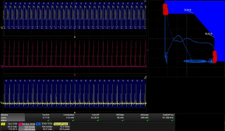The image size is (225, 131).
Task: Click the SwitchFreq status checkmark
Action: tap(172, 120)
